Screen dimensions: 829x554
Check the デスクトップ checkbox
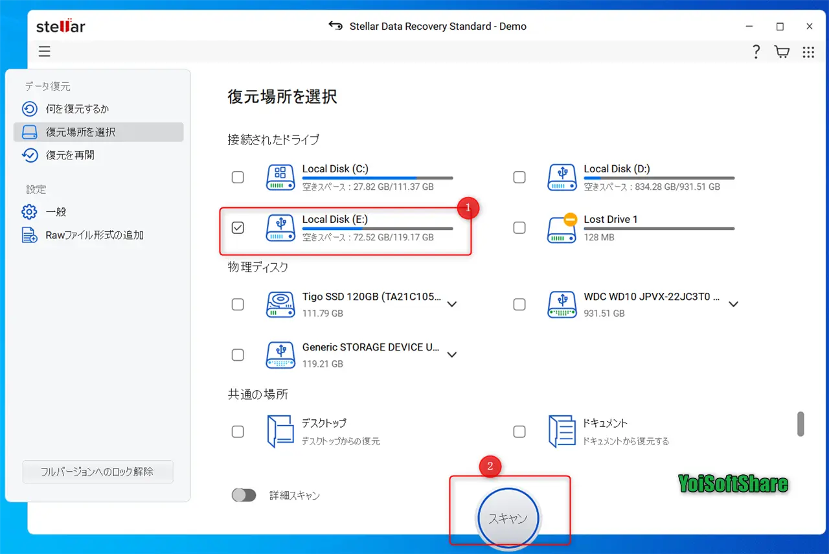238,432
